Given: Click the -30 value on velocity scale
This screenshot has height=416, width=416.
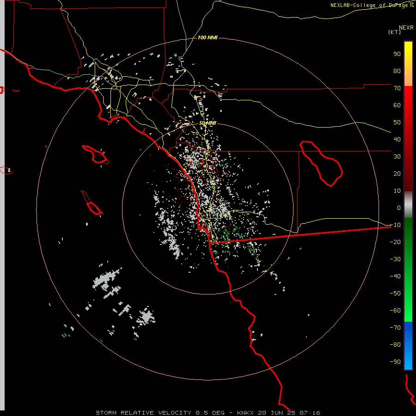Looking at the screenshot, I should pos(395,259).
